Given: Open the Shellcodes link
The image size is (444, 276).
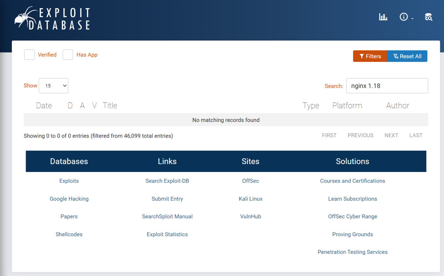Looking at the screenshot, I should pos(69,234).
